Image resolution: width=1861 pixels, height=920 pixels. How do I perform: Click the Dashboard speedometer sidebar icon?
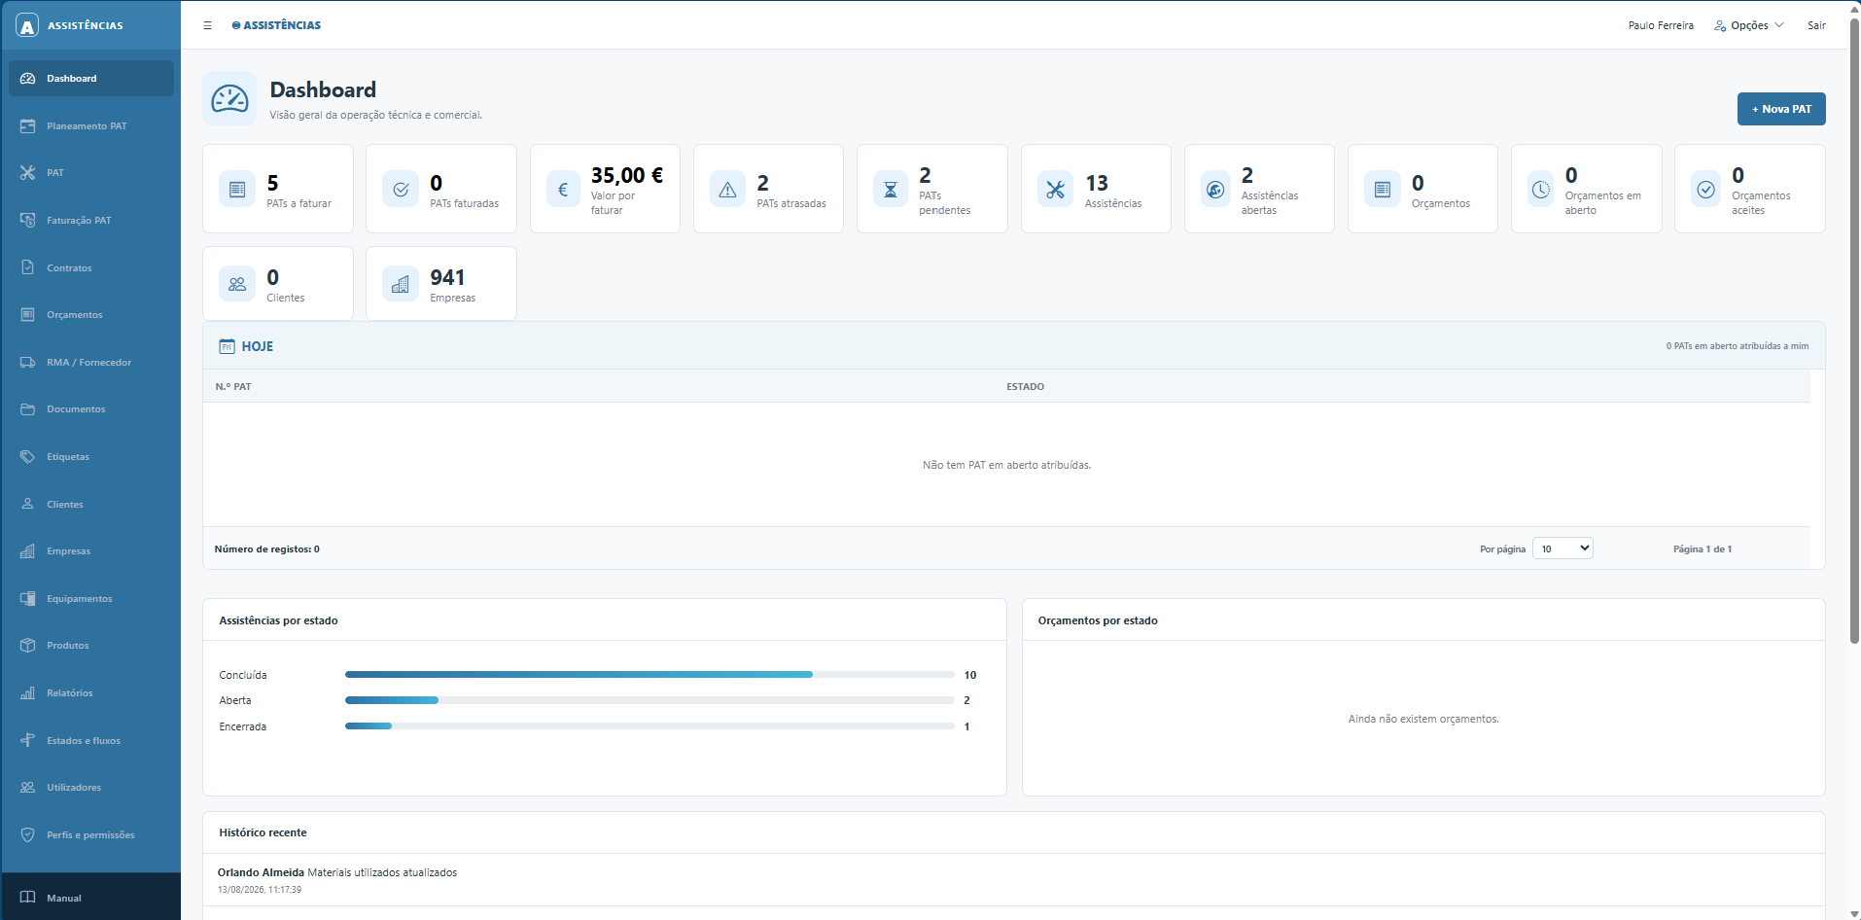click(x=27, y=79)
